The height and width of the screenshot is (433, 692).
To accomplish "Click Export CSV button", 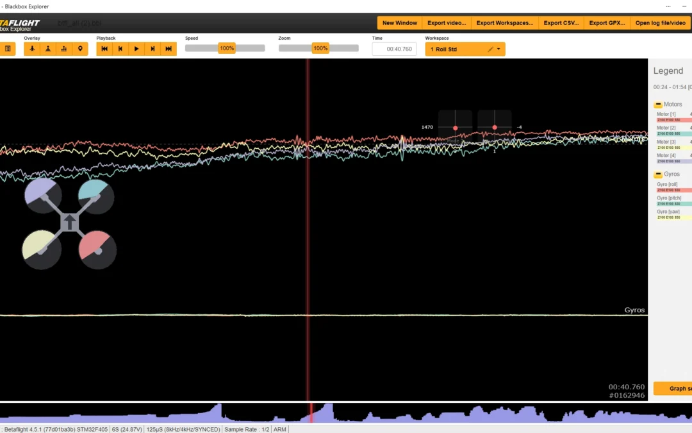I will [x=561, y=23].
